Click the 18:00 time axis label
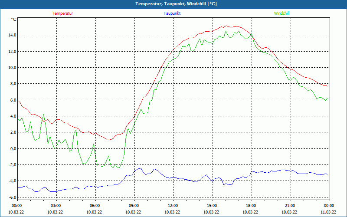 (250, 206)
